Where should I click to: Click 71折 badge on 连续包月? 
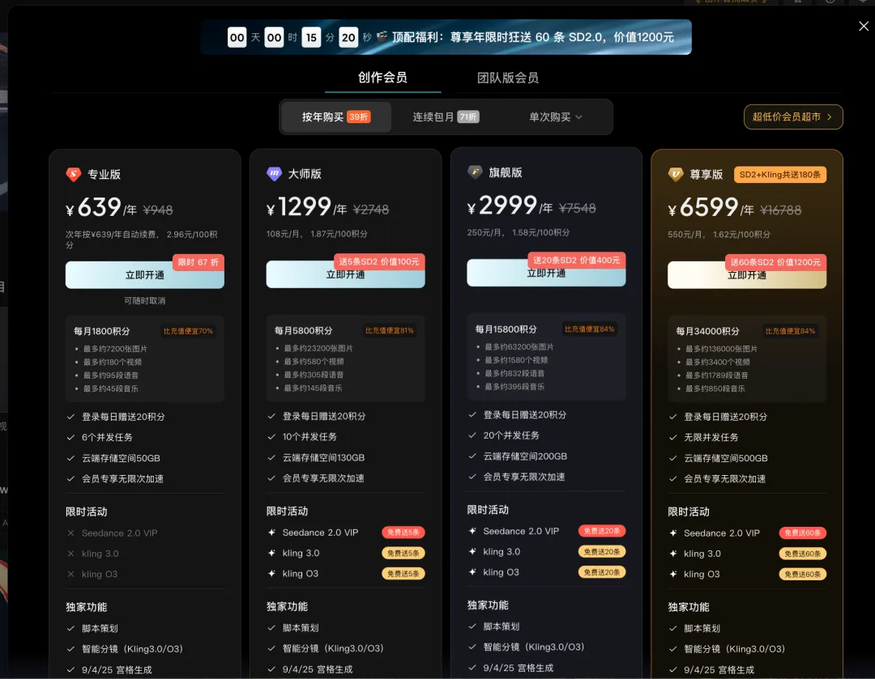468,117
